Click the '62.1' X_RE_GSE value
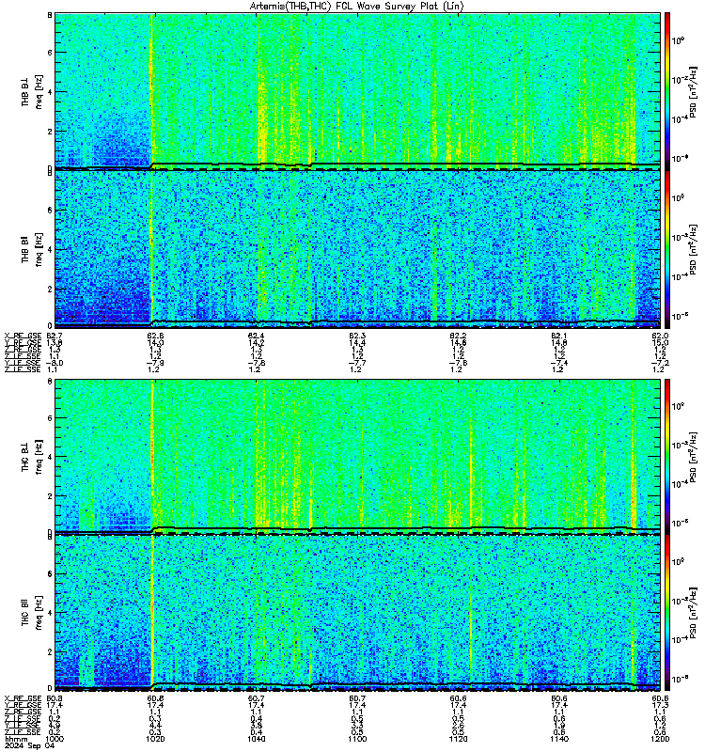This screenshot has height=752, width=705. 559,336
